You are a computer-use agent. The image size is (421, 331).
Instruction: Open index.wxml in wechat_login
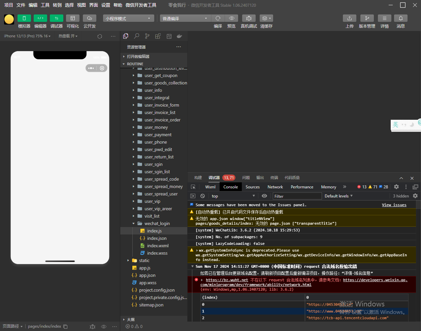point(154,246)
